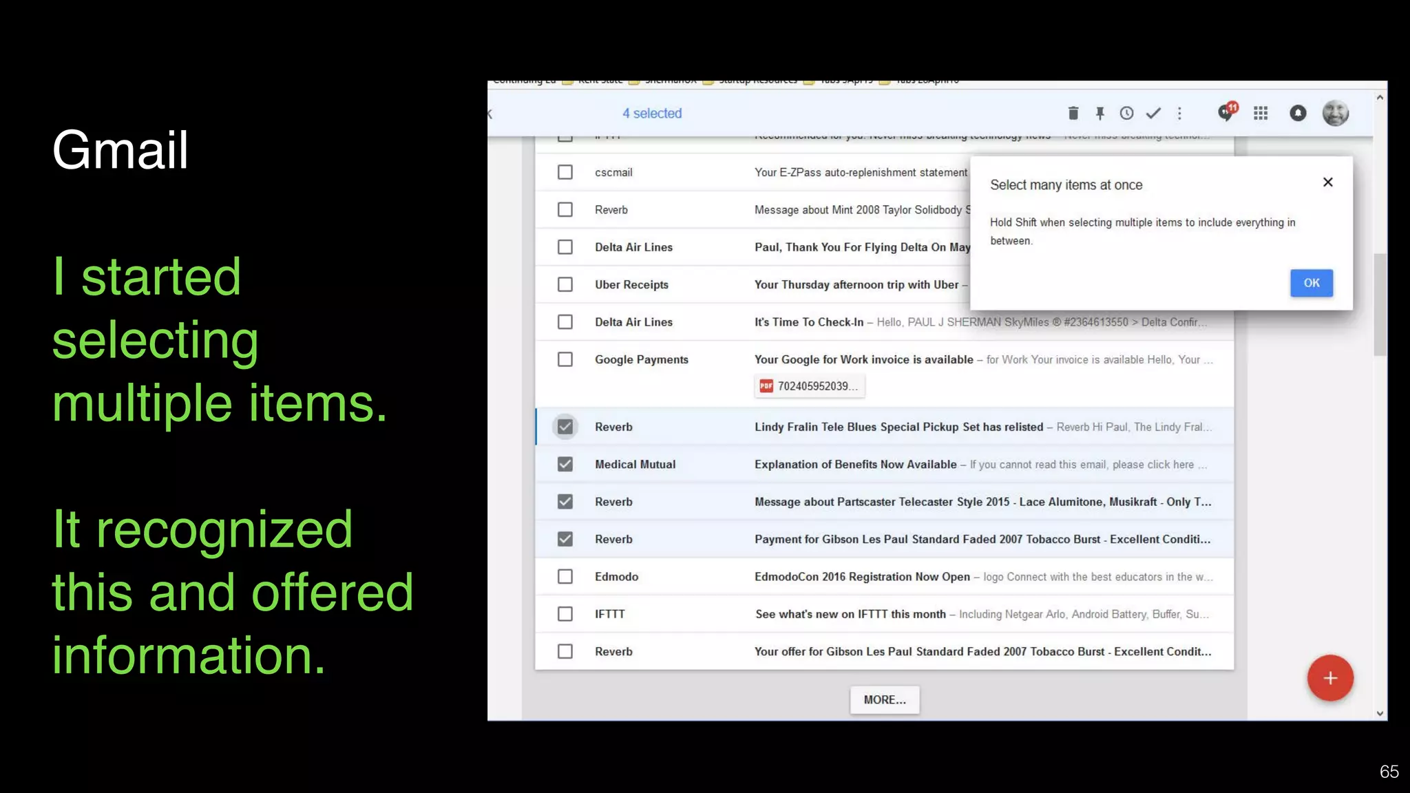Select the Uber Receipts email checkbox
This screenshot has height=793, width=1410.
pyautogui.click(x=565, y=284)
